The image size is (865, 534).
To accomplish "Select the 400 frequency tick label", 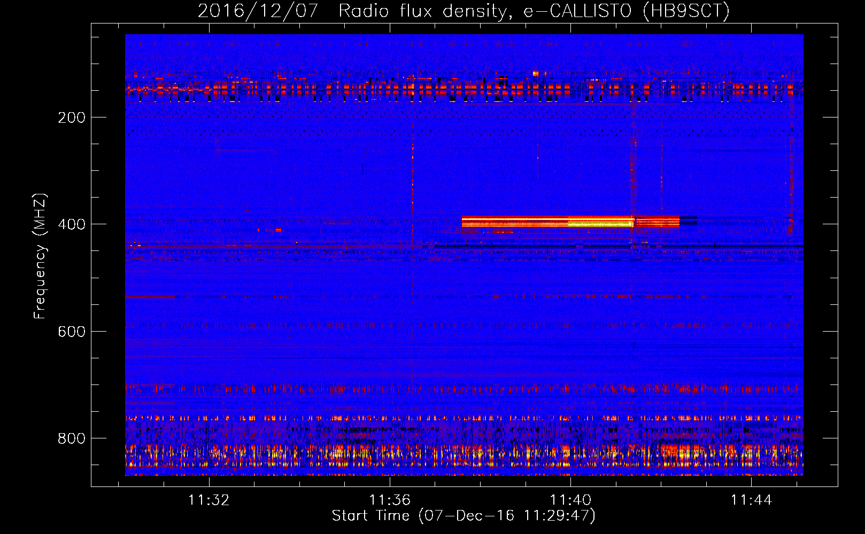I will point(72,224).
